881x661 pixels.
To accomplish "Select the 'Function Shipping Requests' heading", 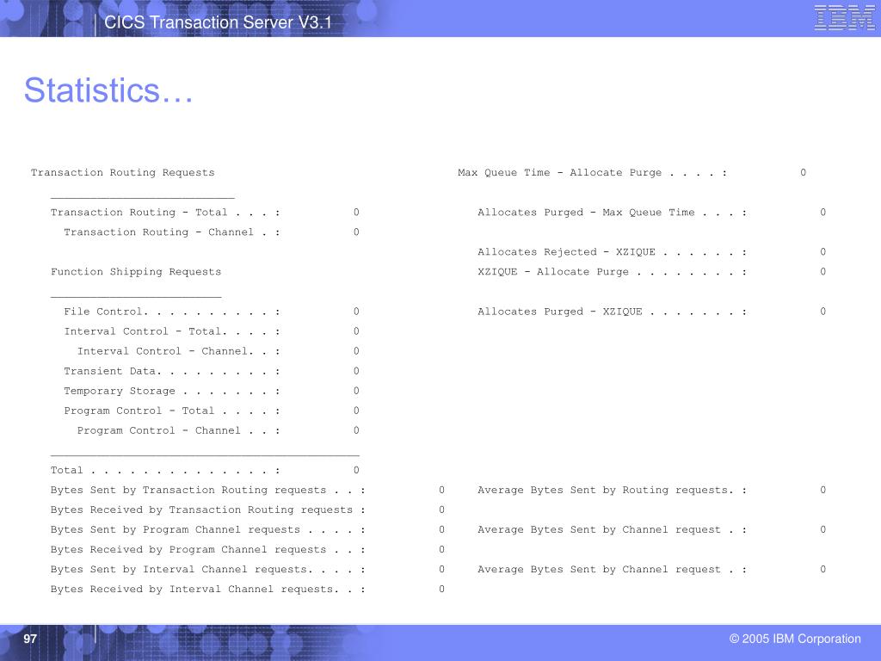I will click(136, 272).
